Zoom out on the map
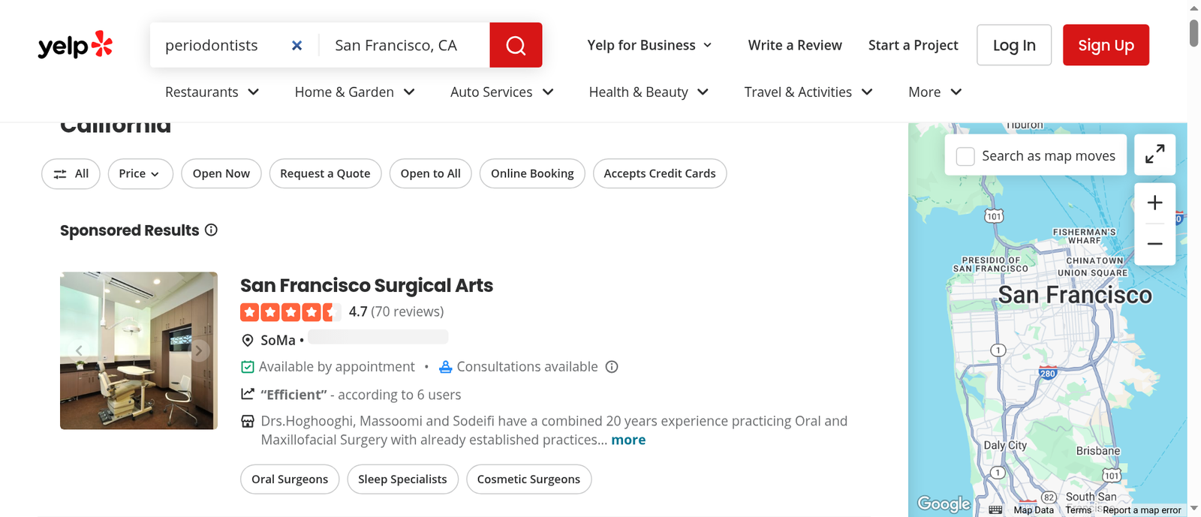1201x517 pixels. tap(1154, 244)
